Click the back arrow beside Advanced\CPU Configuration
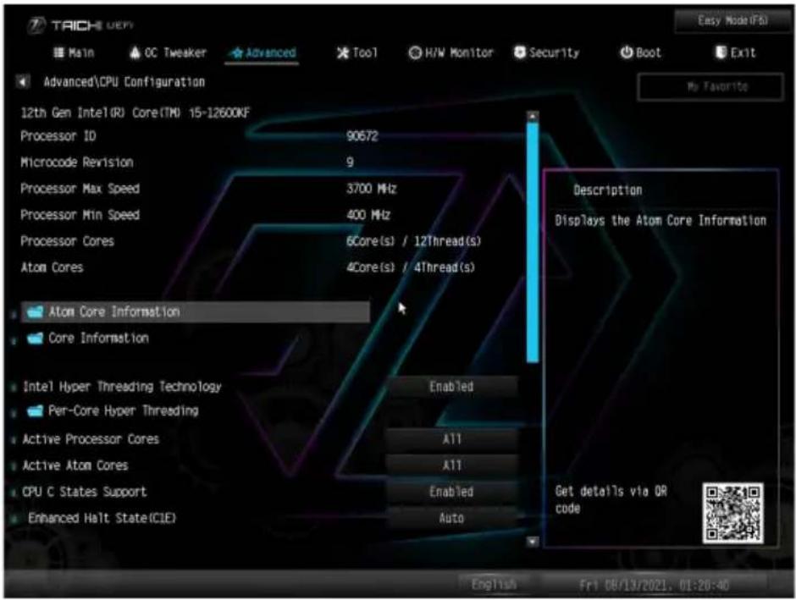This screenshot has width=796, height=600. click(x=23, y=81)
